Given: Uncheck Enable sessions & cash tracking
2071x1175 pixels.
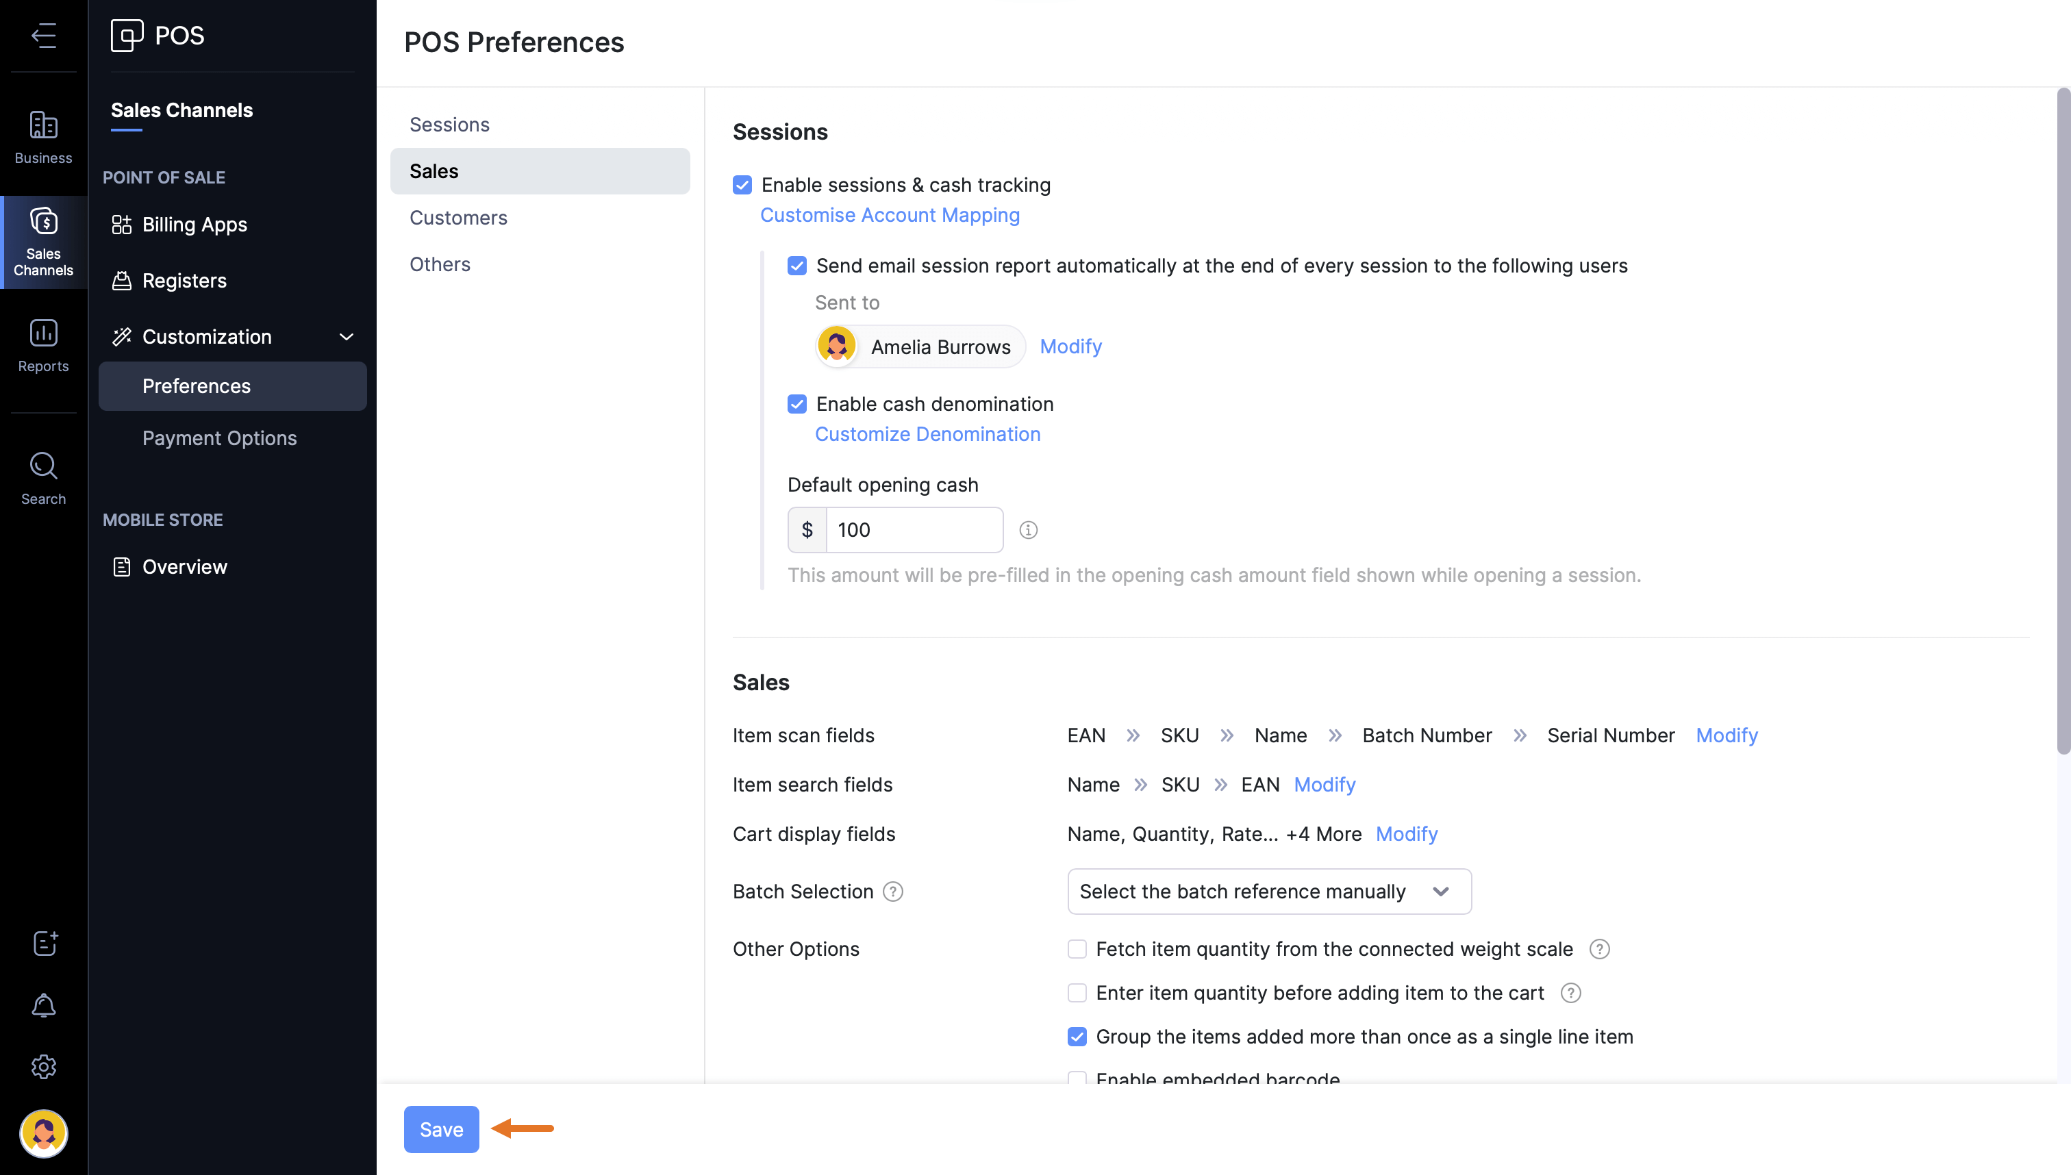Looking at the screenshot, I should (x=742, y=186).
